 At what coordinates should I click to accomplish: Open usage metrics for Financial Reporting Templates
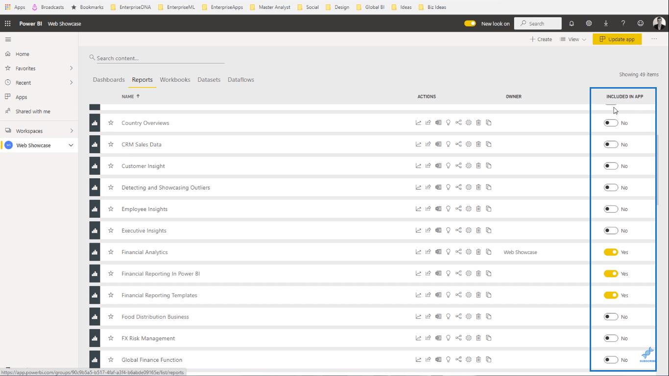pos(418,295)
